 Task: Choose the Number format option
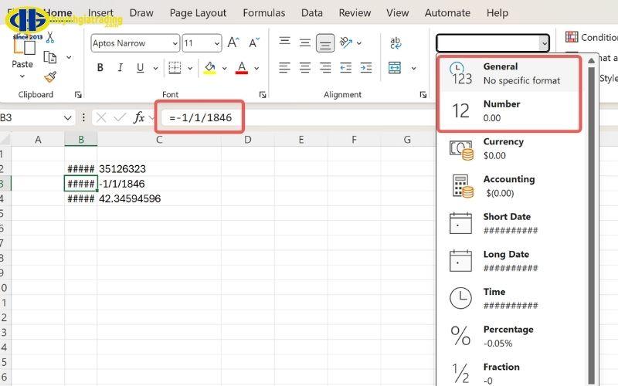point(508,110)
